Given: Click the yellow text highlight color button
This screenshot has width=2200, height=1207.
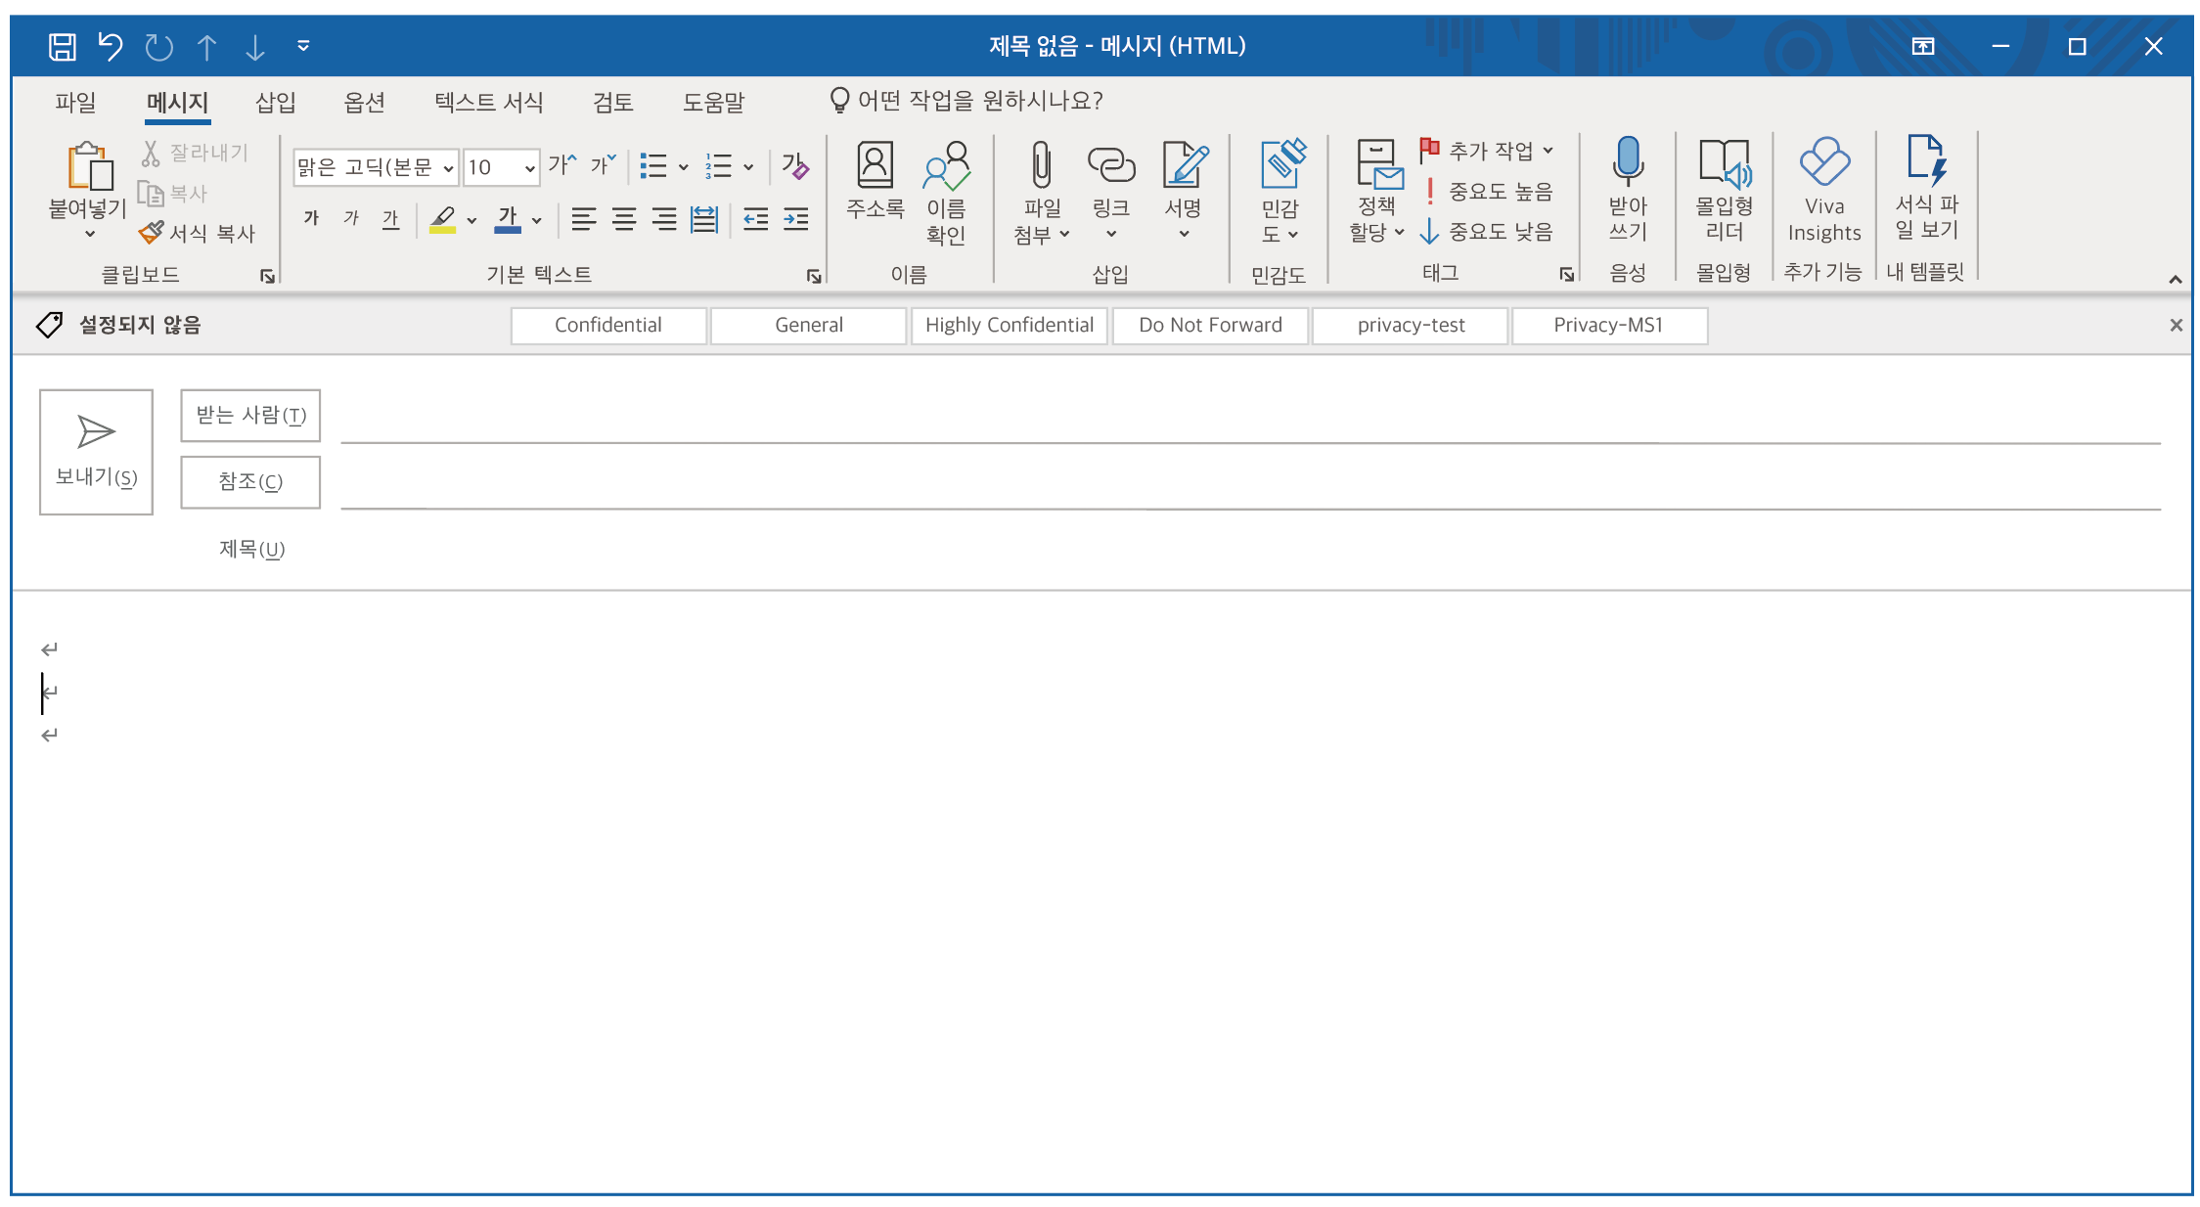Looking at the screenshot, I should (x=442, y=219).
